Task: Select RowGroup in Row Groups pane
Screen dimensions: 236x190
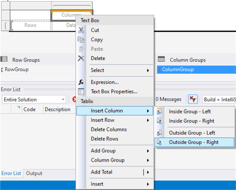Action: click(x=17, y=69)
